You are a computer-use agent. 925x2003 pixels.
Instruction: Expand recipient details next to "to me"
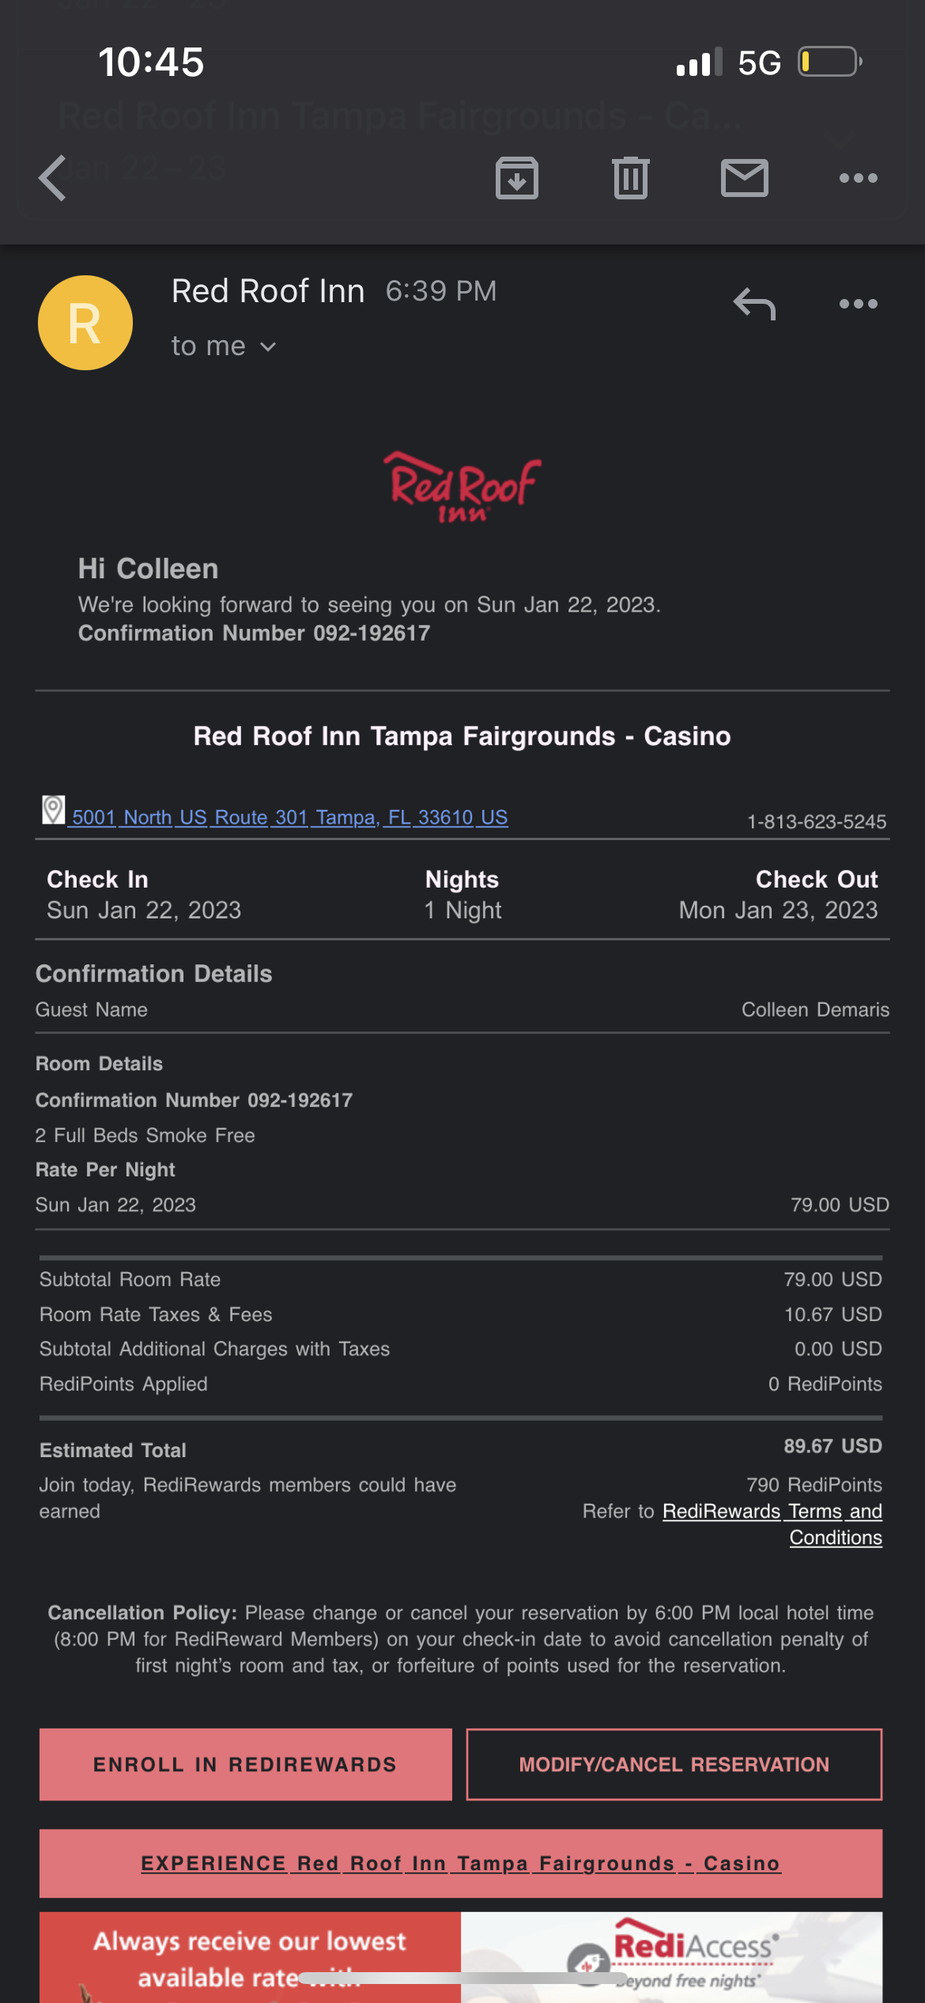268,346
